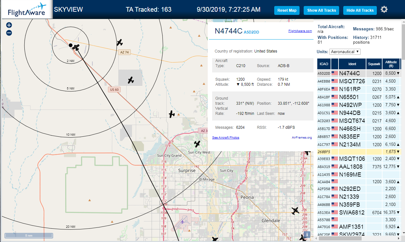Select the N21339 aircraft row

(x=359, y=196)
